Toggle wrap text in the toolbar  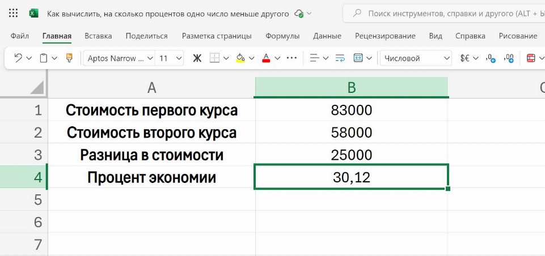coord(340,58)
